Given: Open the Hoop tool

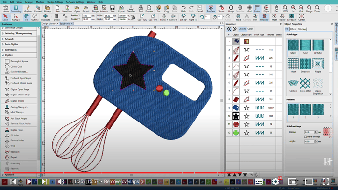Looking at the screenshot, I should click(x=231, y=9).
